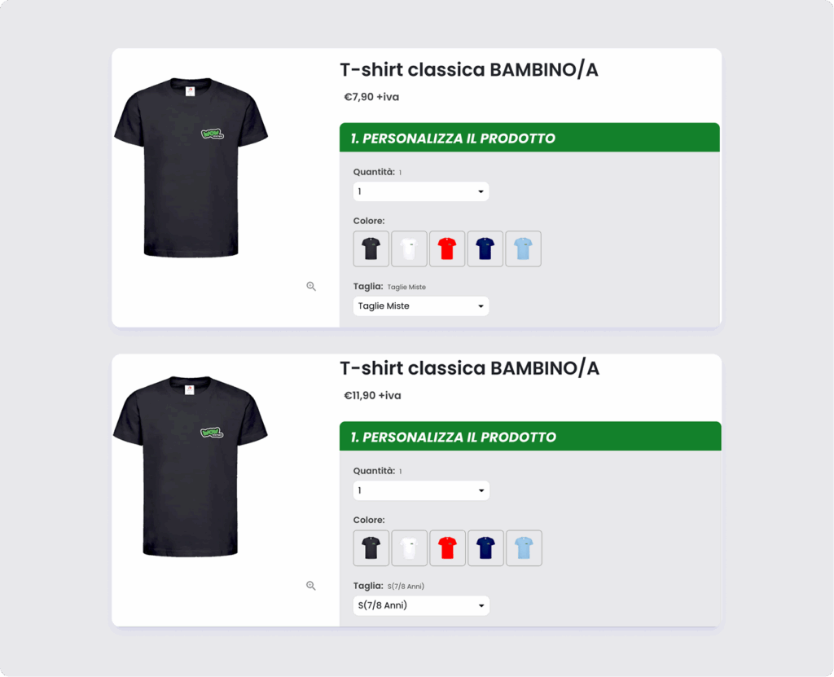Image resolution: width=834 pixels, height=677 pixels.
Task: Click the zoom magnifier icon on the bottom product image
Action: [x=311, y=586]
